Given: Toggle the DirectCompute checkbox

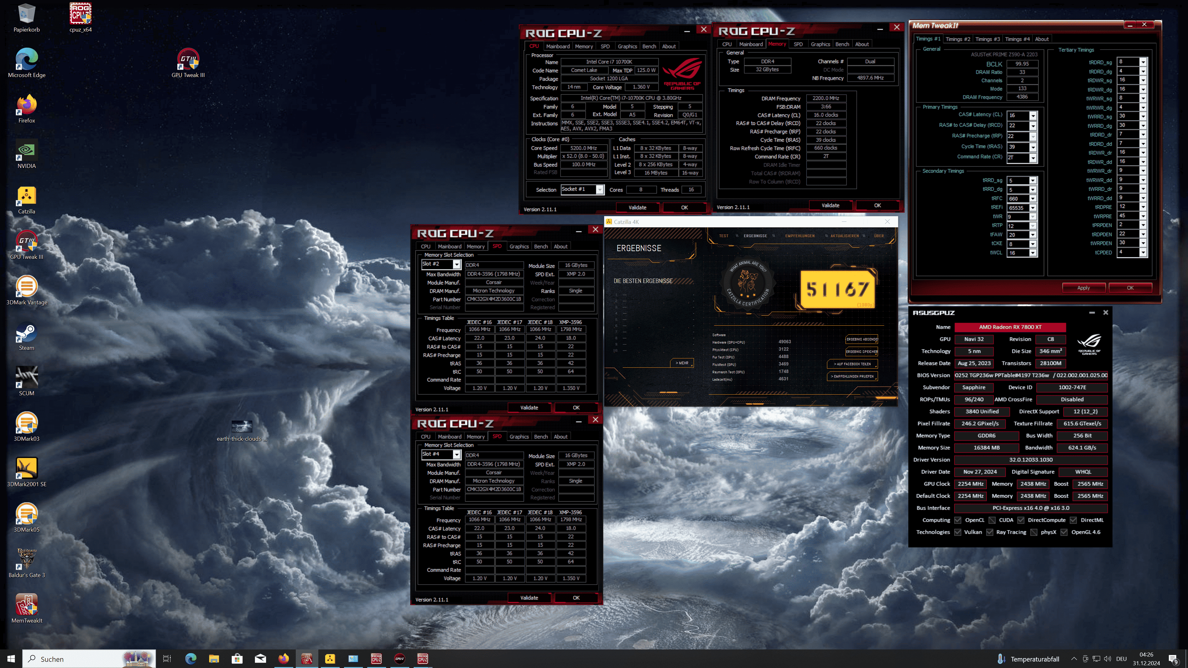Looking at the screenshot, I should [x=1021, y=520].
